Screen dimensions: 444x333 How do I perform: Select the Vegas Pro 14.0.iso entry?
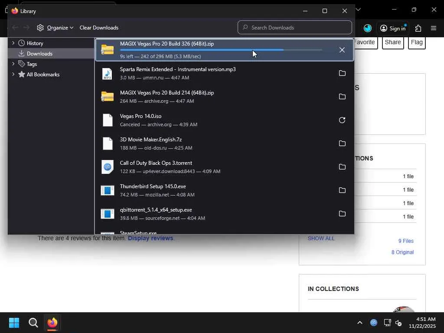click(x=225, y=120)
